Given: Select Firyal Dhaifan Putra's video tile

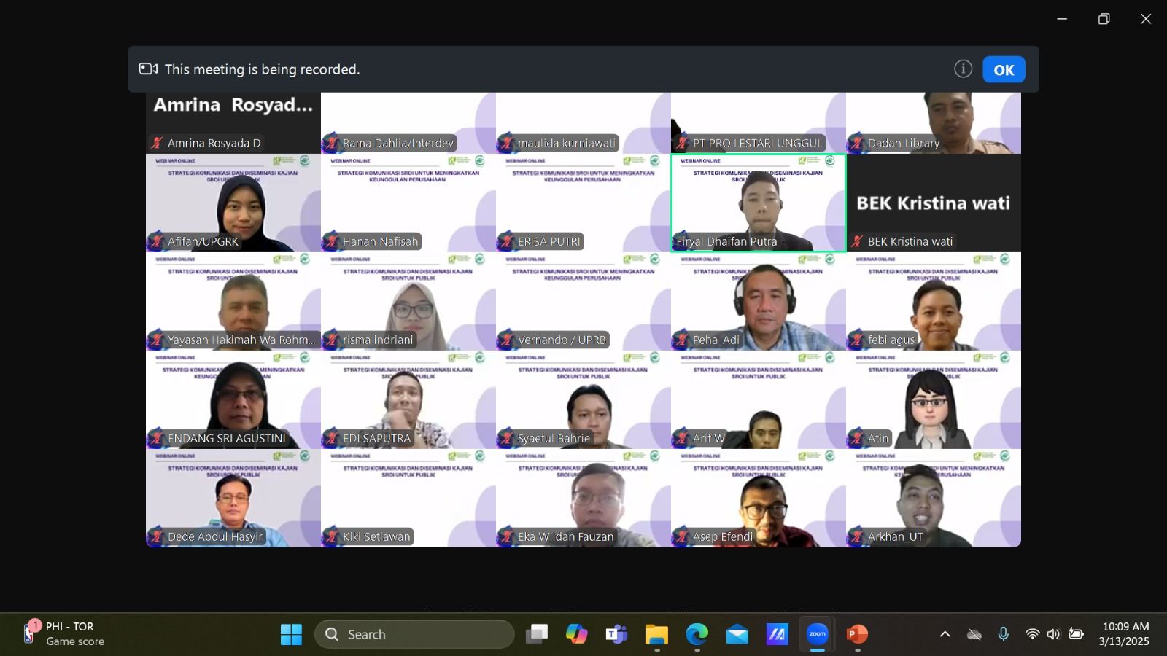Looking at the screenshot, I should 759,203.
